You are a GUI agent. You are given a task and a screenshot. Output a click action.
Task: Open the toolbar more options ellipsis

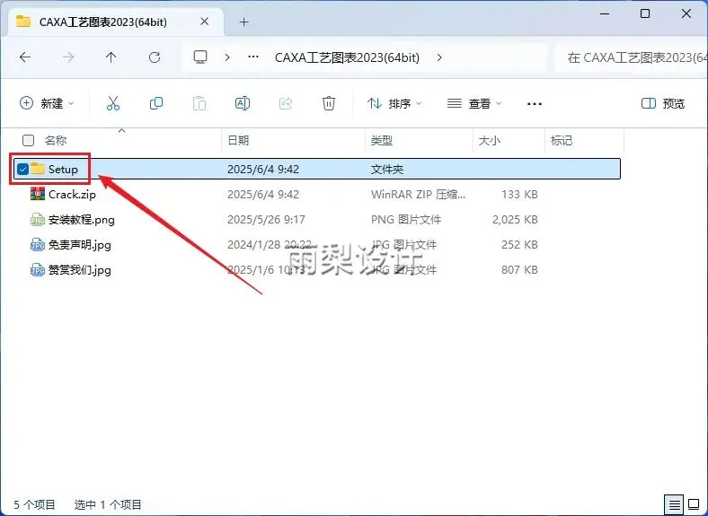(535, 104)
